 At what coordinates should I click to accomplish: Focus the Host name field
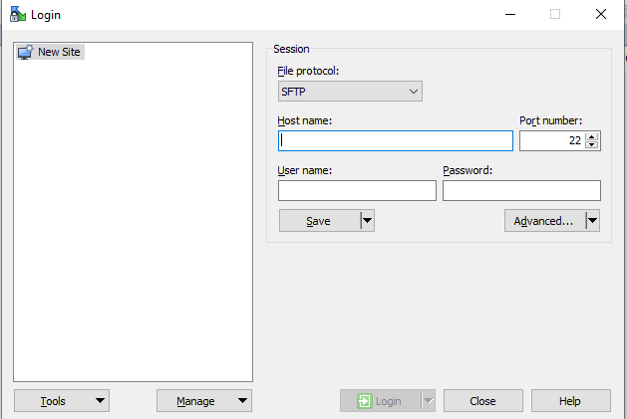click(x=396, y=140)
